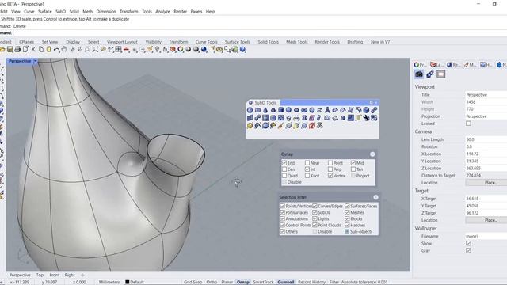Switch to New in V7 toolbar tab

pos(380,42)
